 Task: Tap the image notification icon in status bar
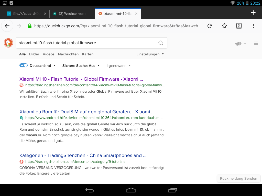tap(5, 3)
